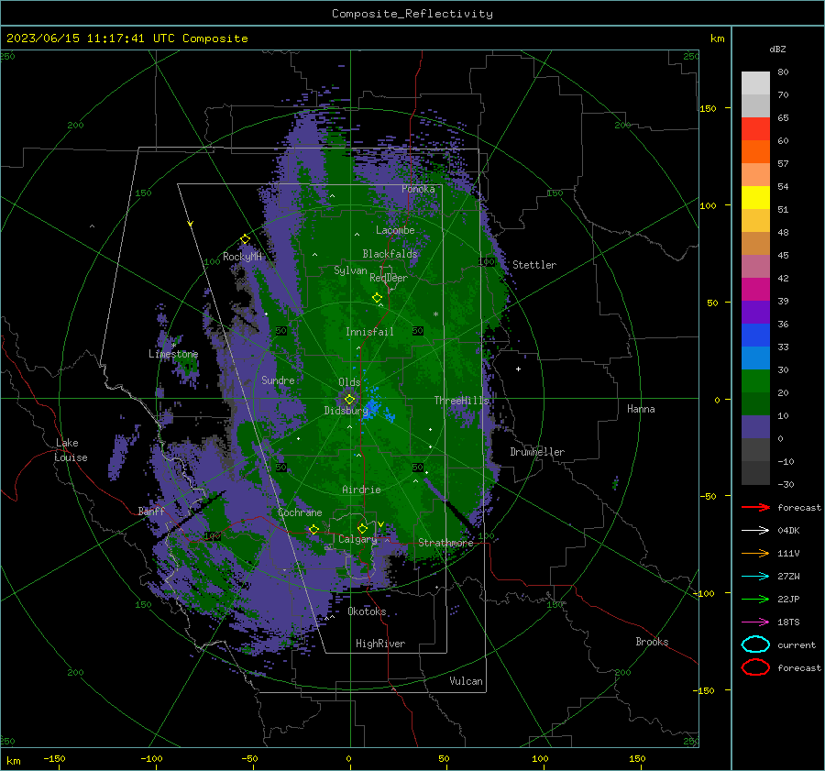Viewport: 825px width, 771px height.
Task: Click the cyan 'current' ellipse legend icon
Action: coord(755,644)
